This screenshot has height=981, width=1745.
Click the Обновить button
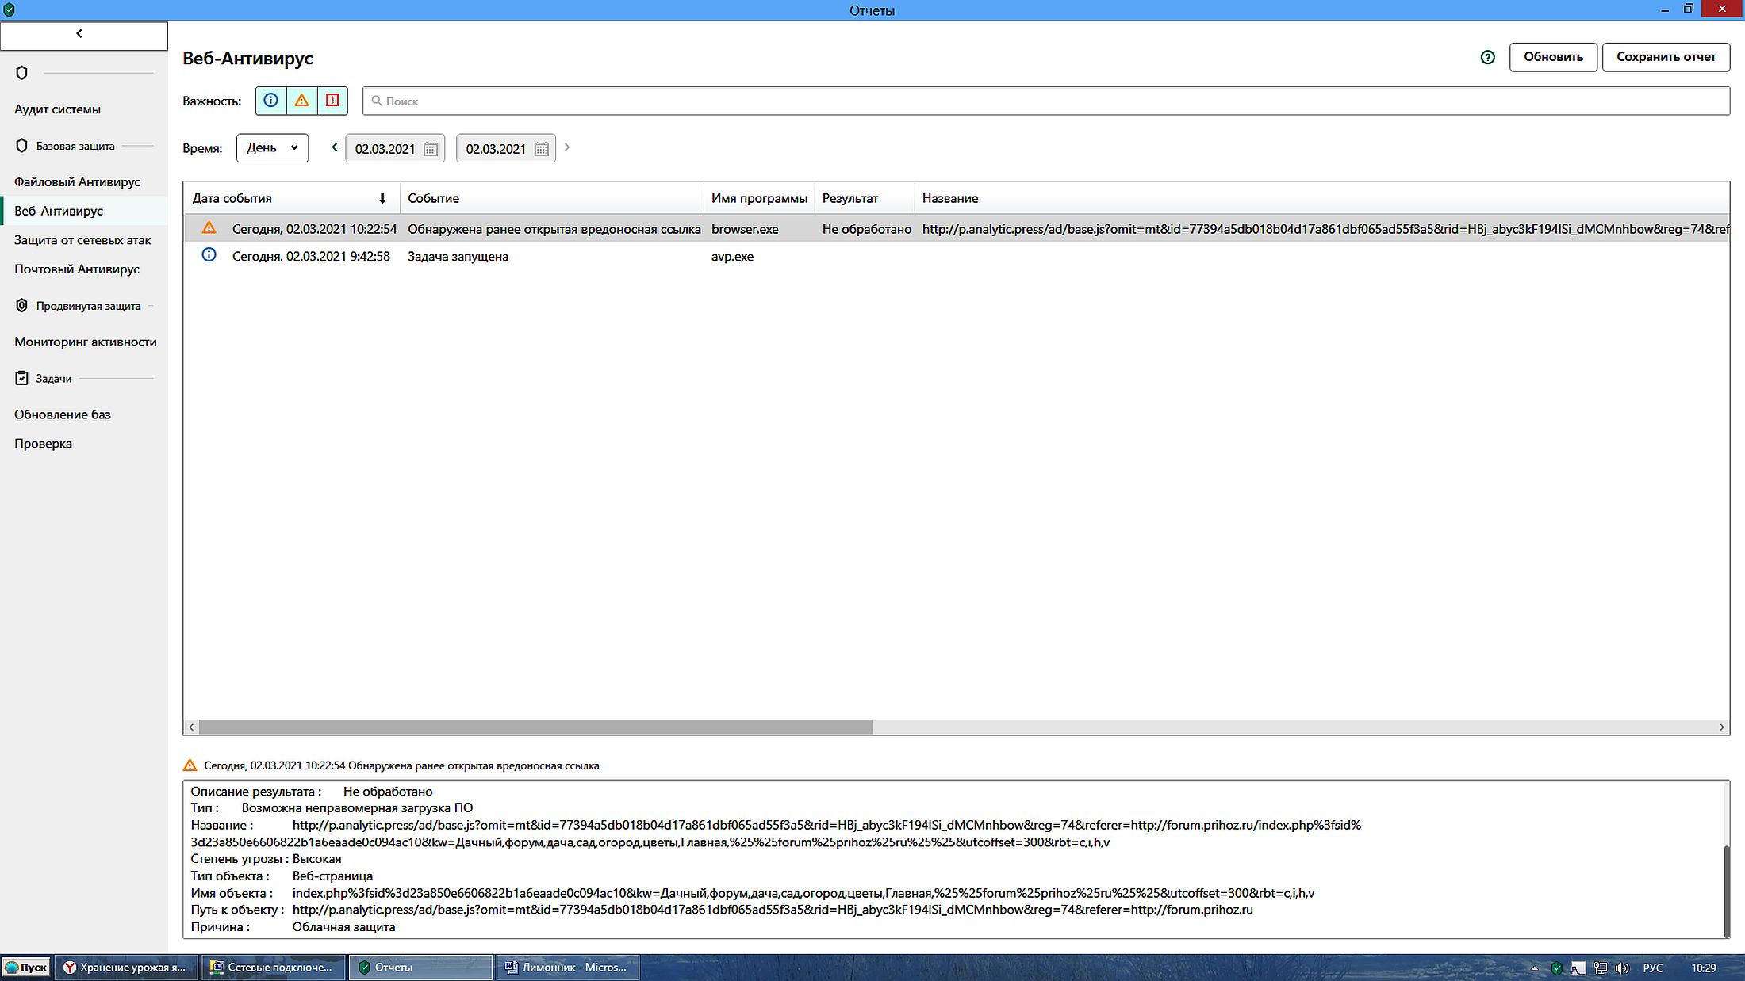tap(1552, 57)
